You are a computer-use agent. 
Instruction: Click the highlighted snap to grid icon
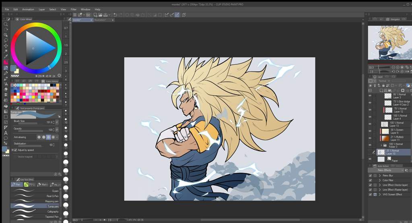click(x=177, y=15)
